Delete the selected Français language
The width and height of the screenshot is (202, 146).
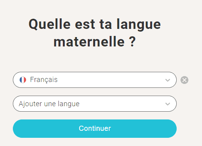click(184, 80)
